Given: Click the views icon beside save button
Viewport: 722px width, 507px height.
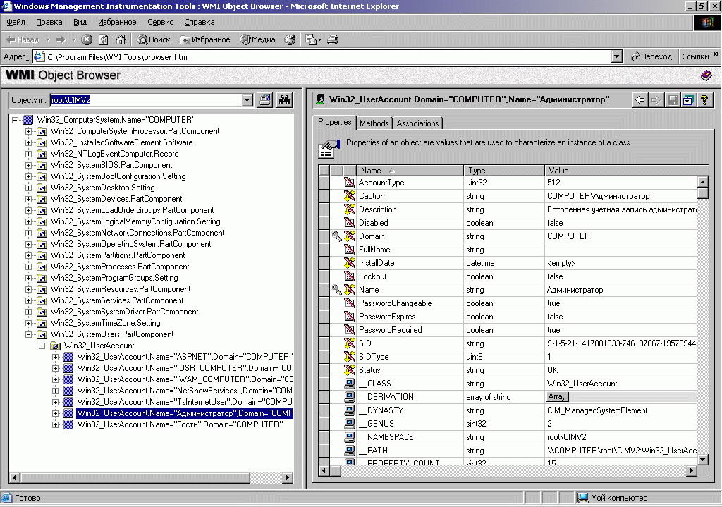Looking at the screenshot, I should (x=688, y=100).
